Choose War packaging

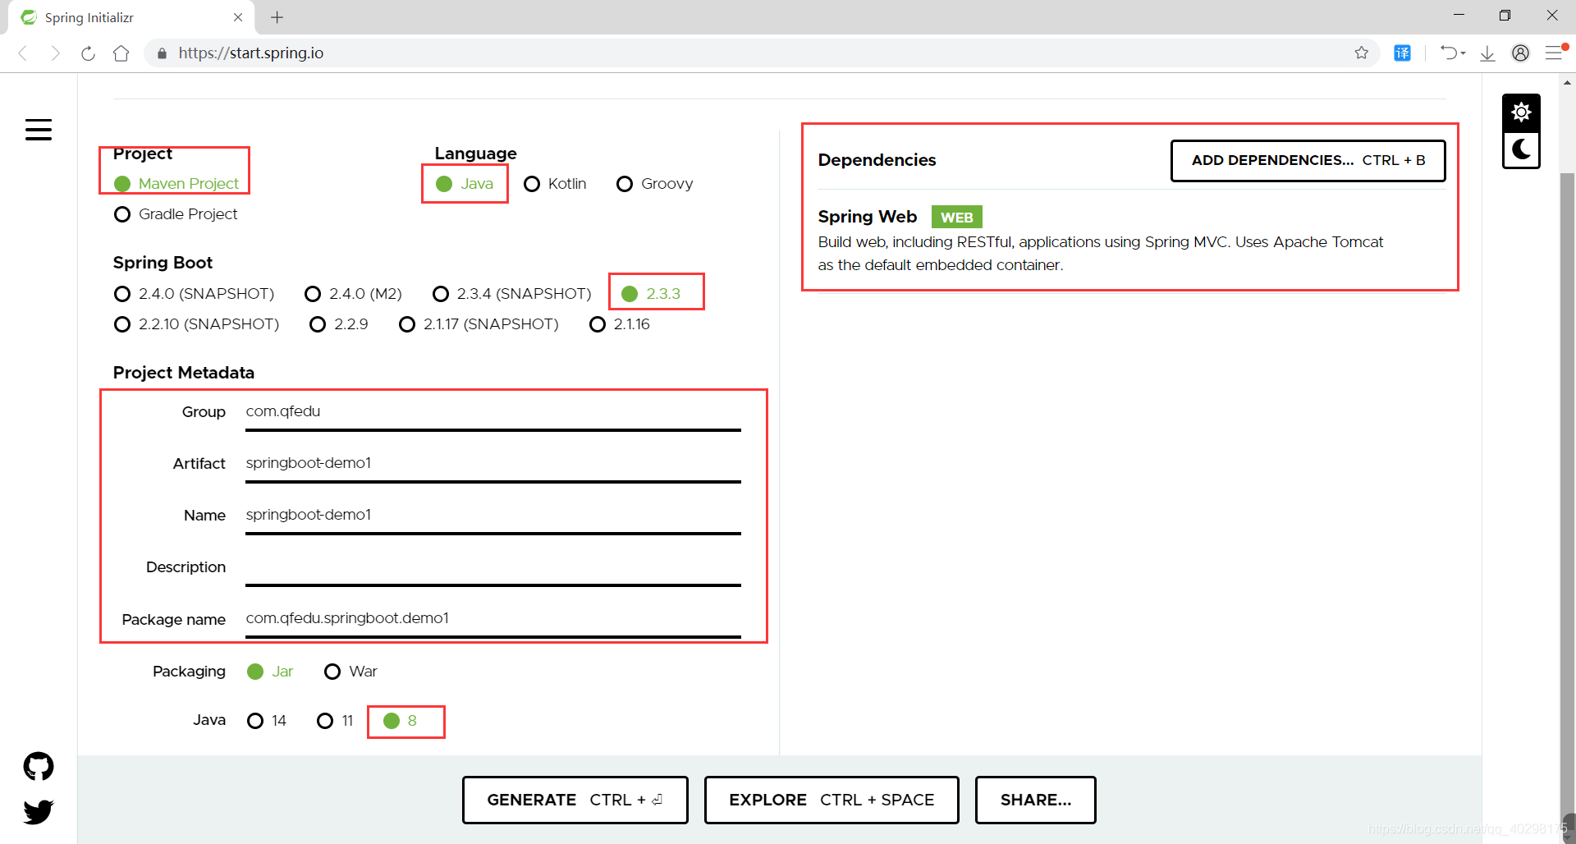pyautogui.click(x=350, y=672)
